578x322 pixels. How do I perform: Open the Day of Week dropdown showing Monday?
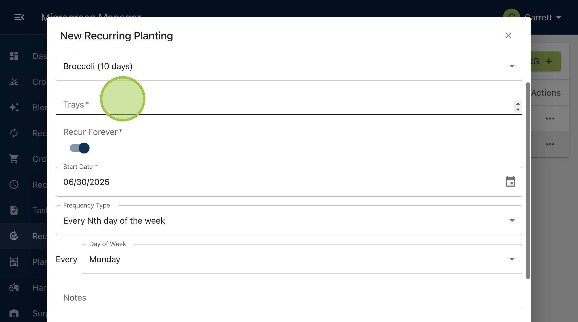(x=302, y=259)
